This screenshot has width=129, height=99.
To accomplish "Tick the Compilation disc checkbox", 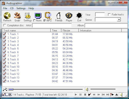I will pos(5,25).
